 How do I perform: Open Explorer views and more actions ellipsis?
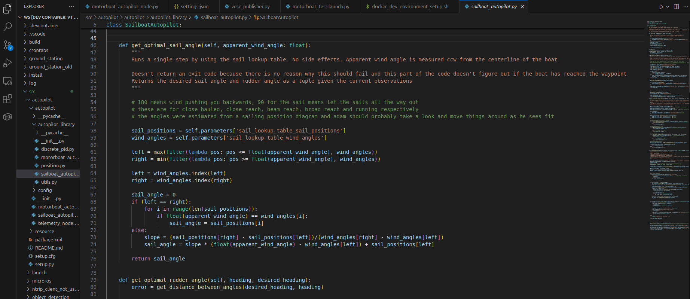(71, 7)
